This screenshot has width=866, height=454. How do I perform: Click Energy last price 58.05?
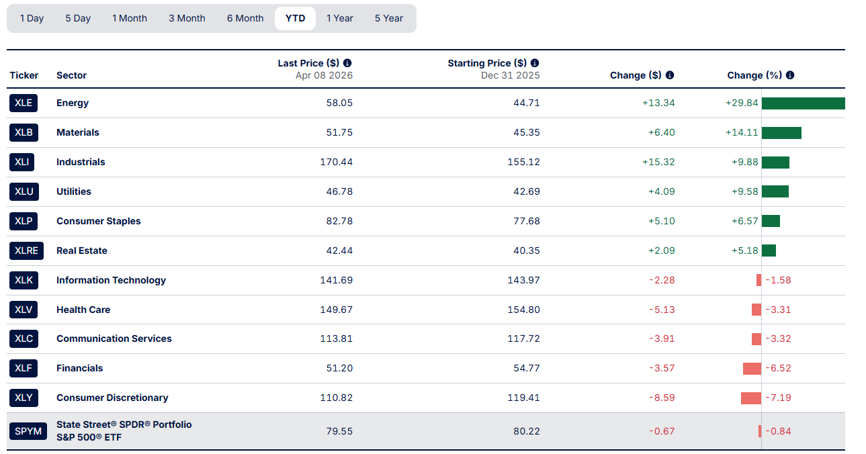339,103
